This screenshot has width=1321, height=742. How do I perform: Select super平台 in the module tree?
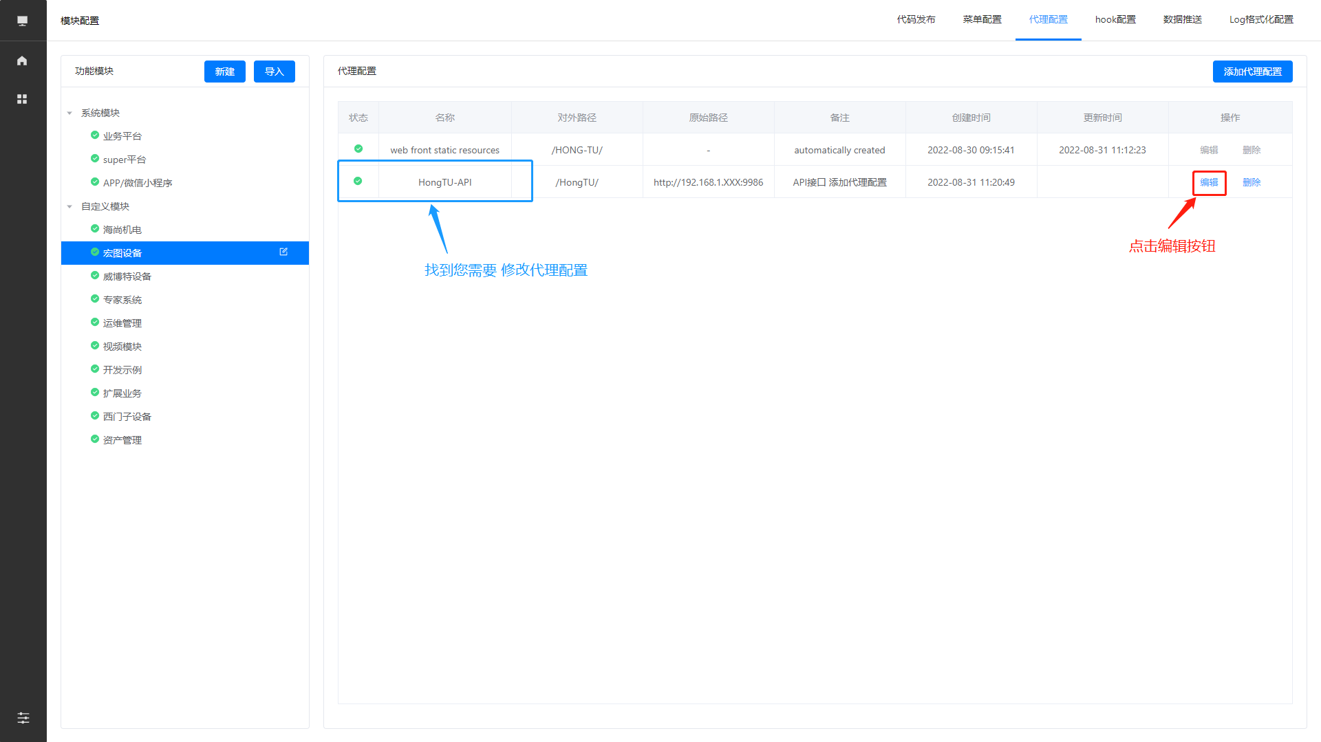coord(125,160)
